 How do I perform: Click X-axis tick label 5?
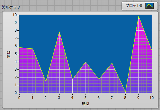(x=86, y=98)
